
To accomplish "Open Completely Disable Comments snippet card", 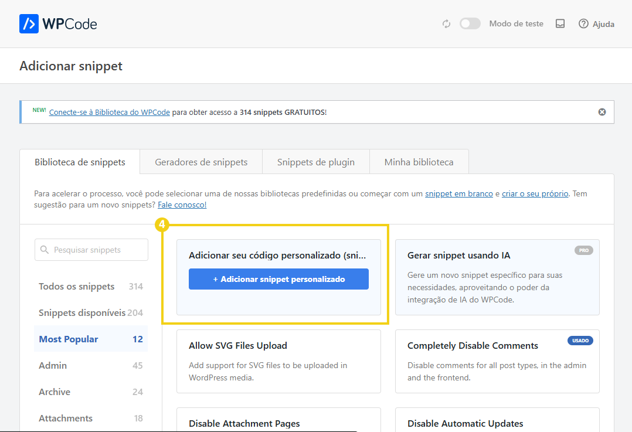I will click(497, 361).
